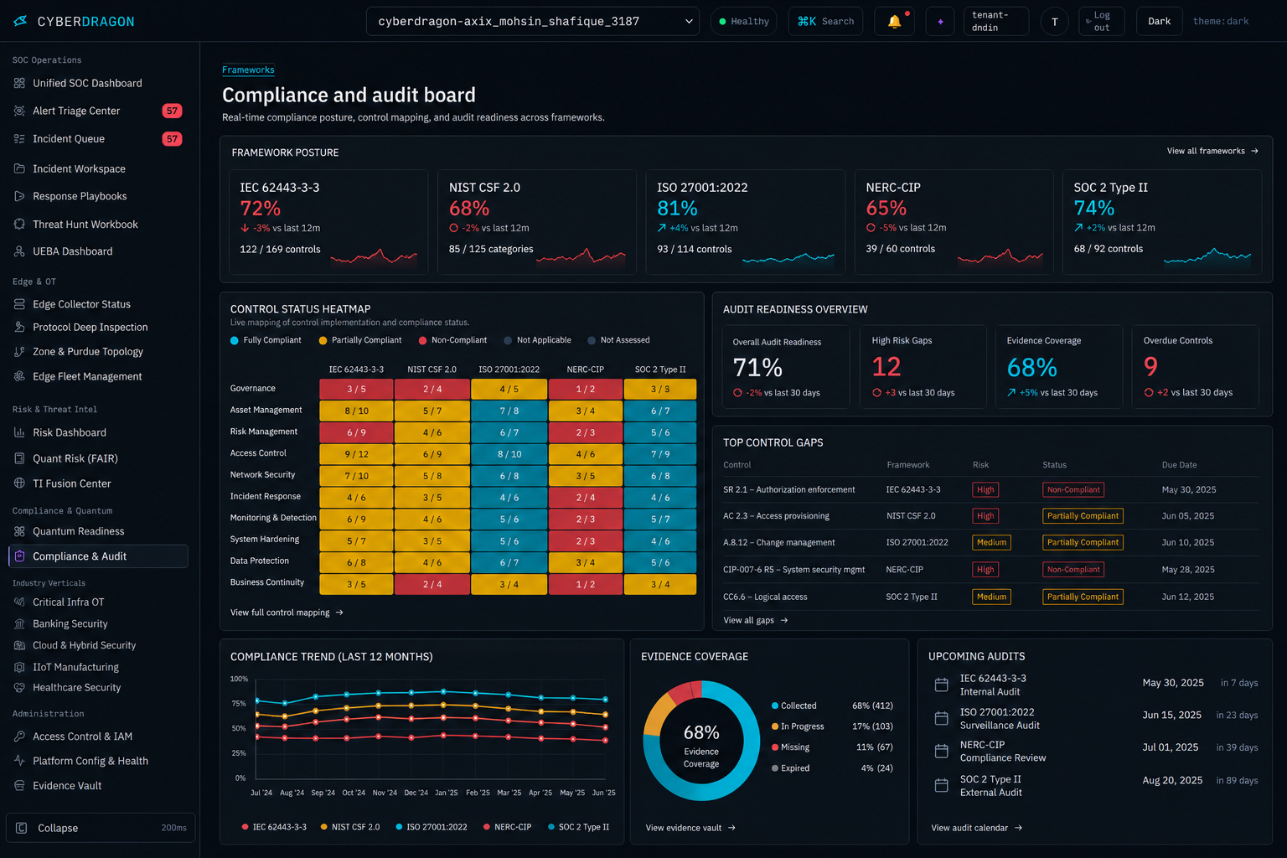1287x858 pixels.
Task: Click View all gaps link
Action: [756, 620]
